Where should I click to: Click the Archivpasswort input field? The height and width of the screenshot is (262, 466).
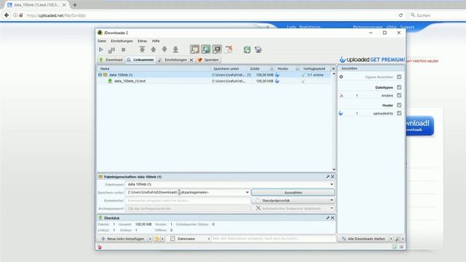[188, 209]
